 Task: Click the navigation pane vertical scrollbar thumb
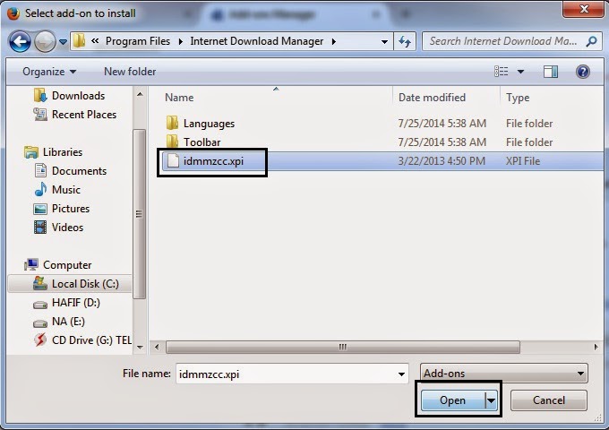click(140, 214)
